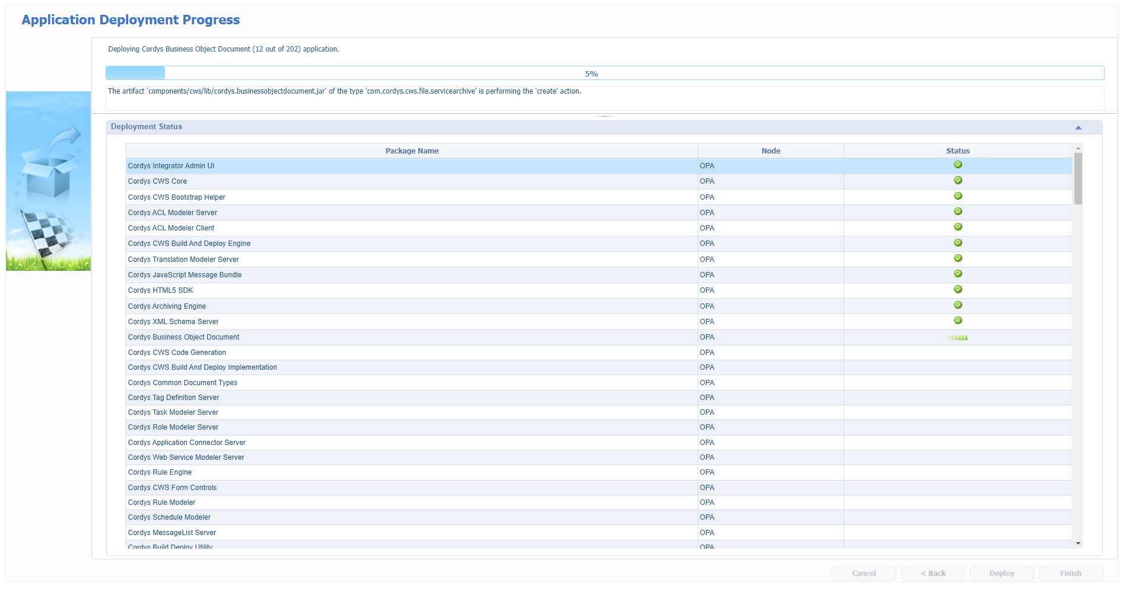Click success icon for Cordys Translation Modeler Server
The height and width of the screenshot is (589, 1123).
point(957,258)
